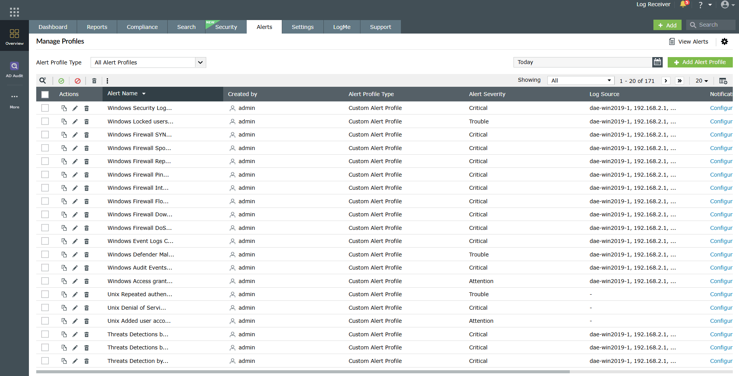This screenshot has height=376, width=739.
Task: Open the Security tab
Action: point(226,27)
